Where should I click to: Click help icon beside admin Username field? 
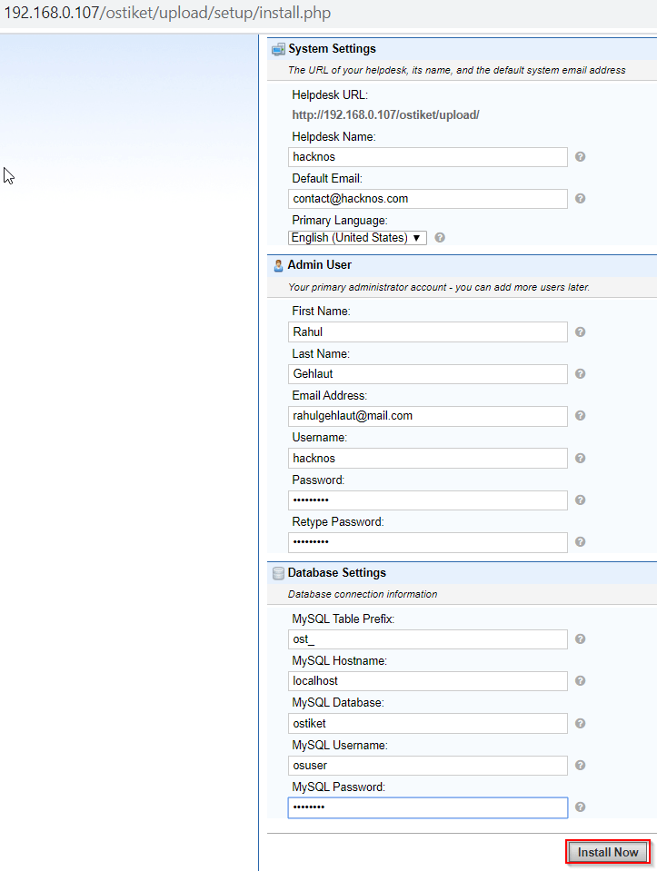pyautogui.click(x=580, y=459)
